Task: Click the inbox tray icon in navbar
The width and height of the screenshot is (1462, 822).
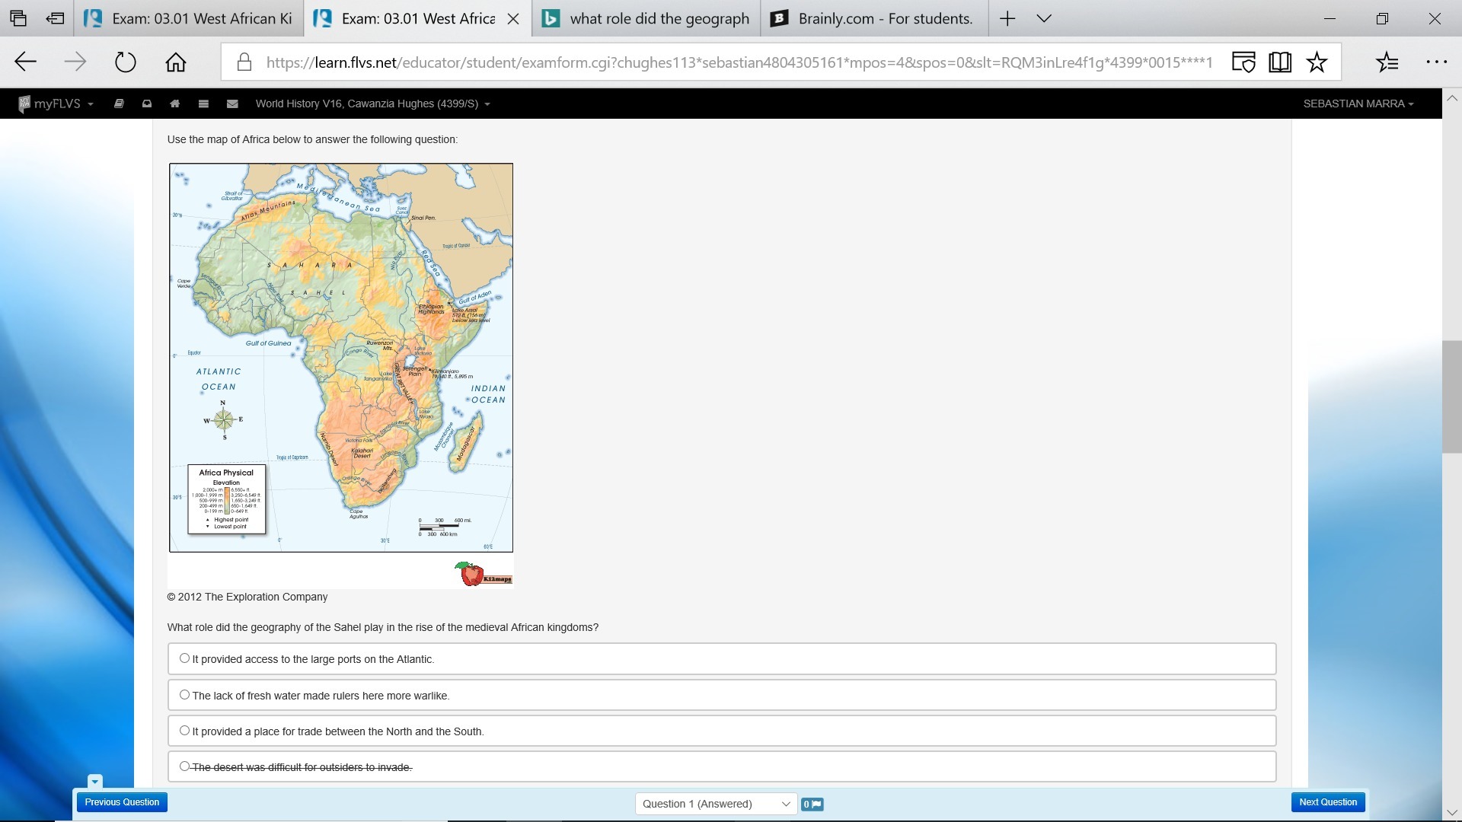Action: click(147, 104)
